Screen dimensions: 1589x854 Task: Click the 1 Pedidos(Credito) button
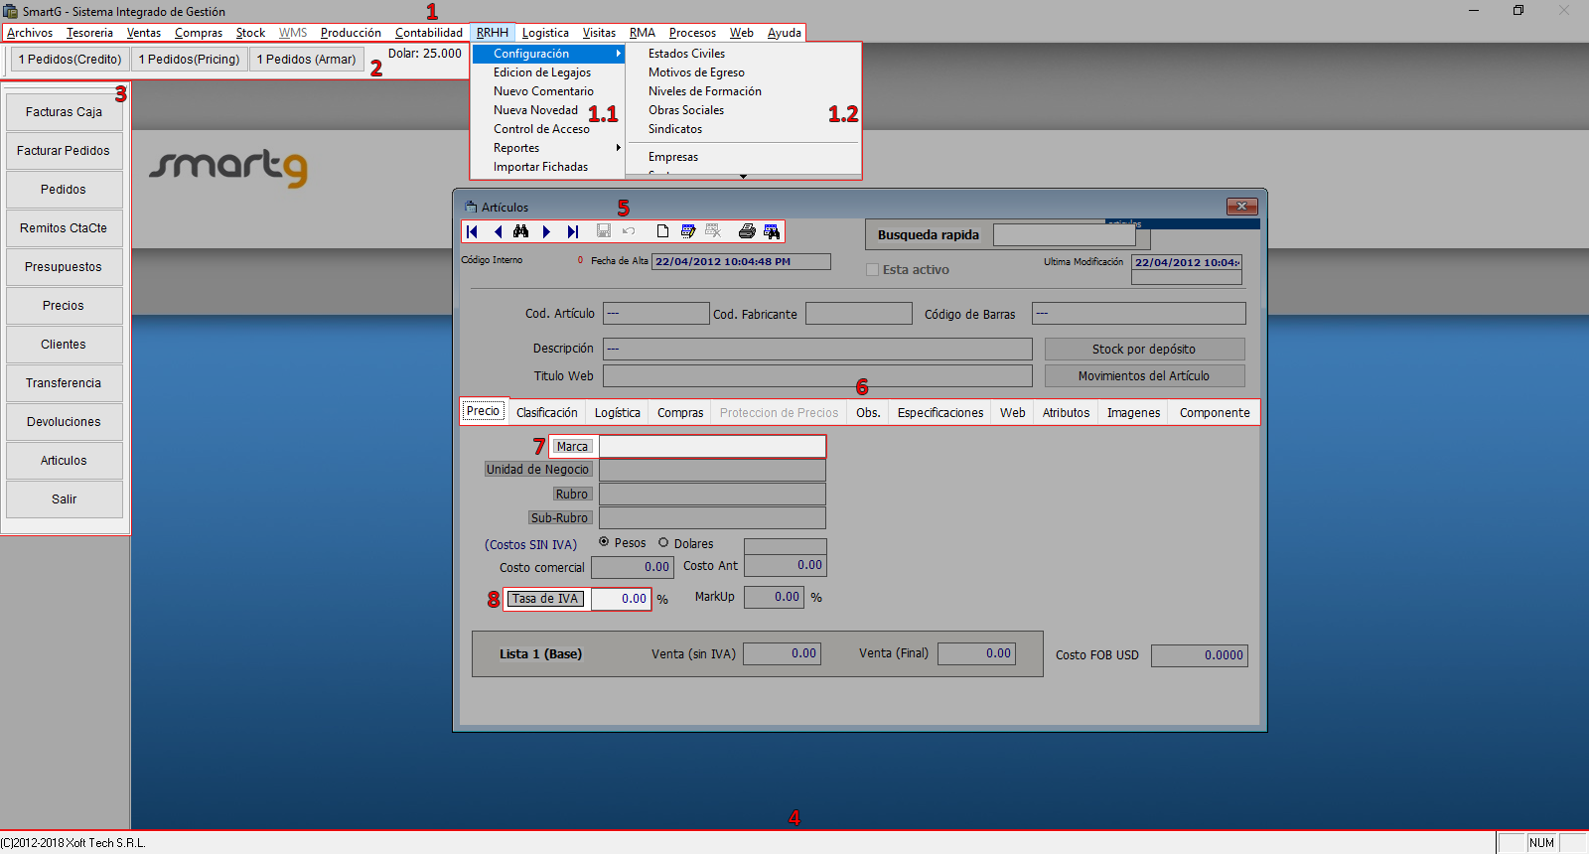point(71,60)
